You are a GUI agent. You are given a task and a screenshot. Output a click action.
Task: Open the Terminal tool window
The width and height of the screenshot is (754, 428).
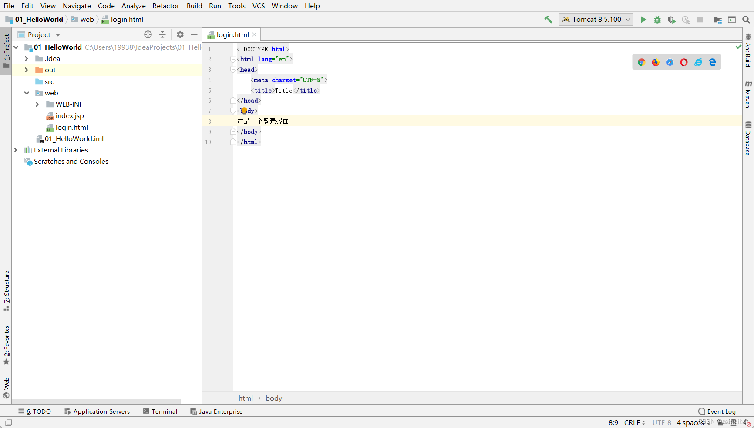coord(160,411)
